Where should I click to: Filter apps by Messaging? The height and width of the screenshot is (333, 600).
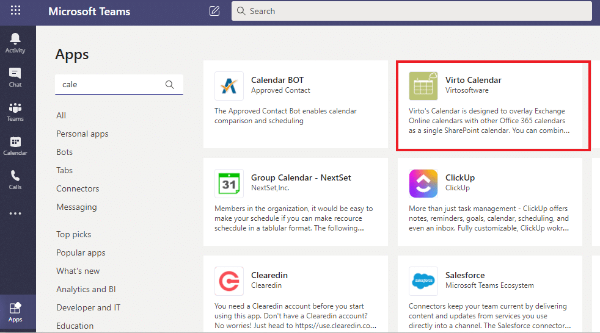(x=76, y=207)
